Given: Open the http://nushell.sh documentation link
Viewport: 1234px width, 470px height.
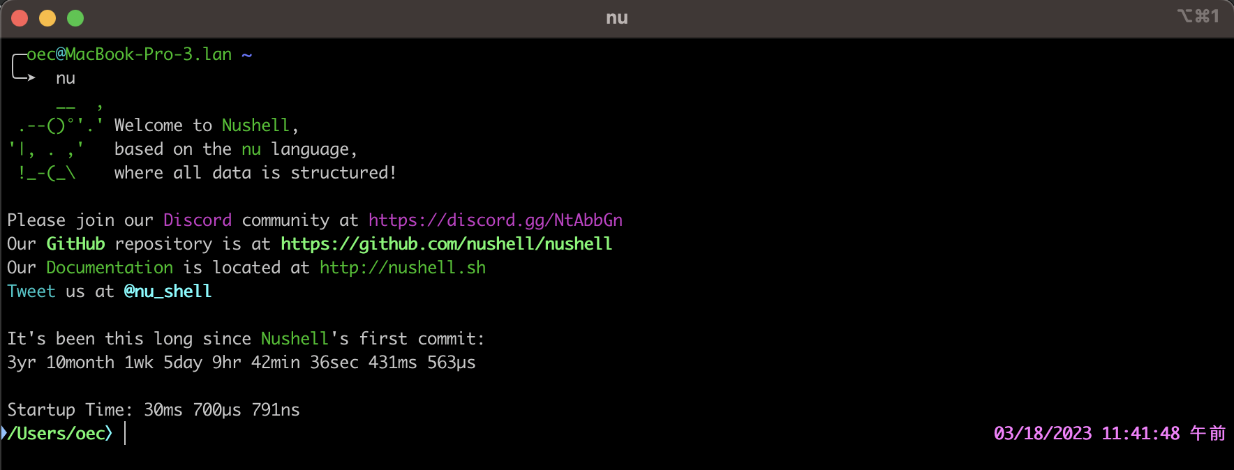Looking at the screenshot, I should coord(403,268).
